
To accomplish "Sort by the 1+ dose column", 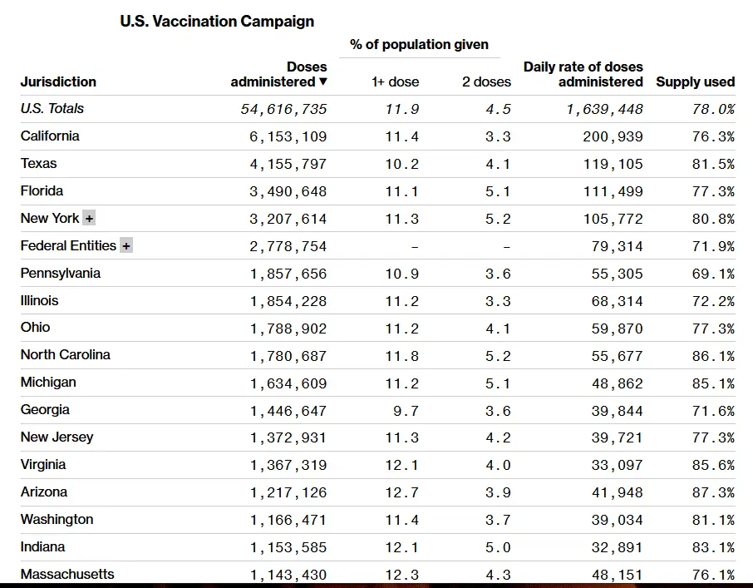I will click(395, 82).
